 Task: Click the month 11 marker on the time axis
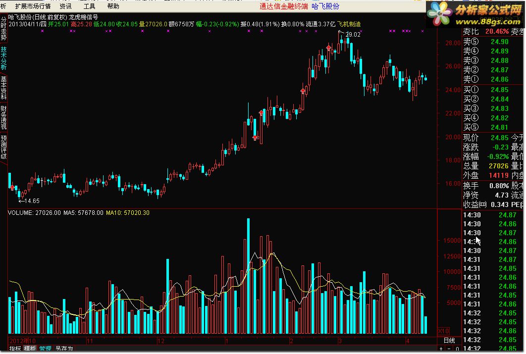[x=90, y=341]
